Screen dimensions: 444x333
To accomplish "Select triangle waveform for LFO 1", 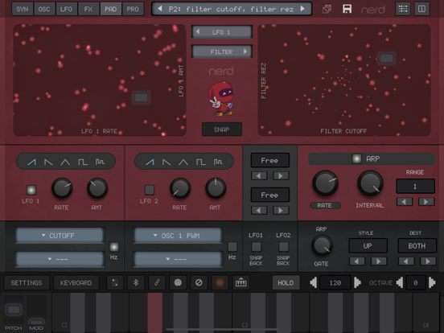I will (65, 162).
